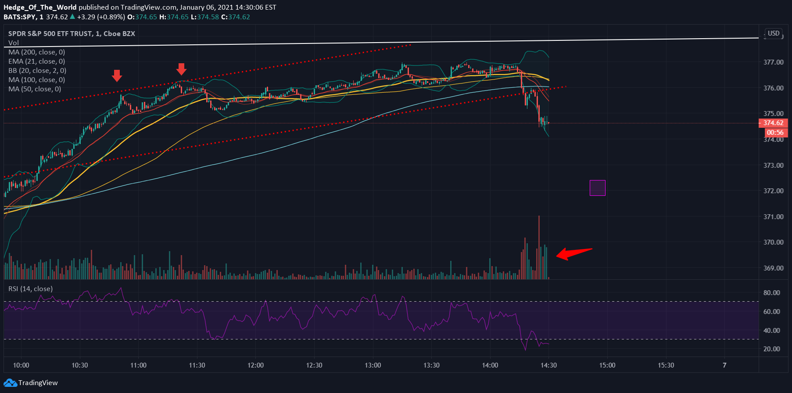The height and width of the screenshot is (393, 792).
Task: Click the close value C:374.62
Action: [236, 17]
